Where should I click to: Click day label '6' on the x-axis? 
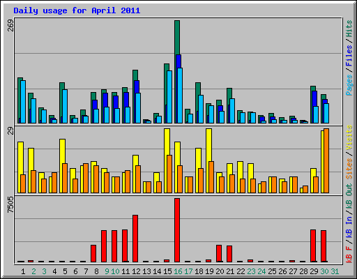point(75,271)
